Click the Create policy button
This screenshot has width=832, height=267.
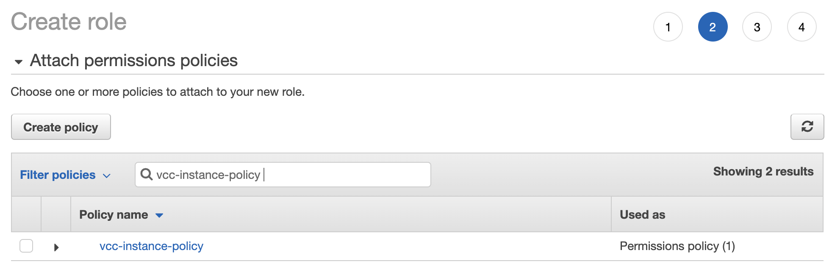(61, 127)
